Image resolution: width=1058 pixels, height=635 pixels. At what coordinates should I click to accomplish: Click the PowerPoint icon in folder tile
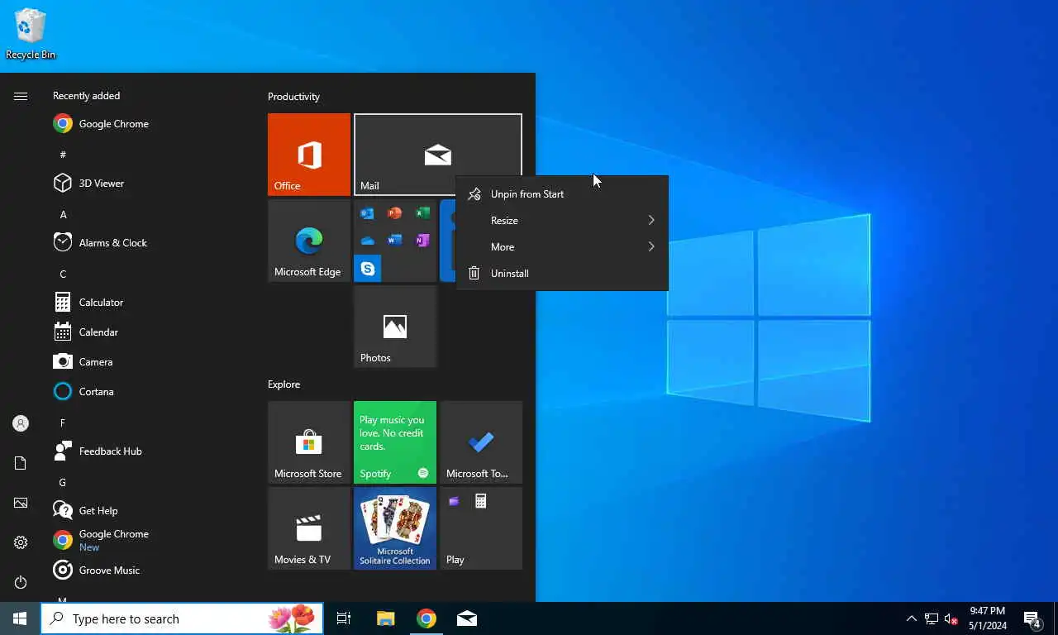tap(395, 213)
